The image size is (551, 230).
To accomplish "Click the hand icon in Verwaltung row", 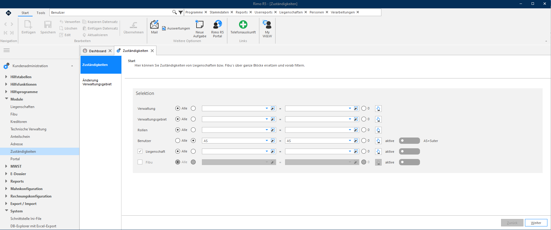I will pyautogui.click(x=378, y=109).
